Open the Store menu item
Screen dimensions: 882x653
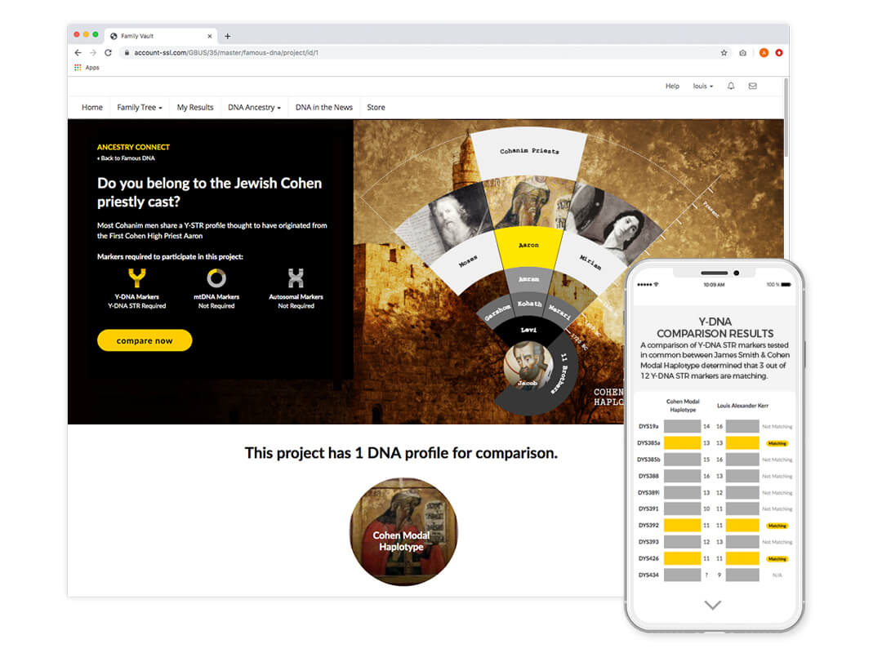point(376,108)
